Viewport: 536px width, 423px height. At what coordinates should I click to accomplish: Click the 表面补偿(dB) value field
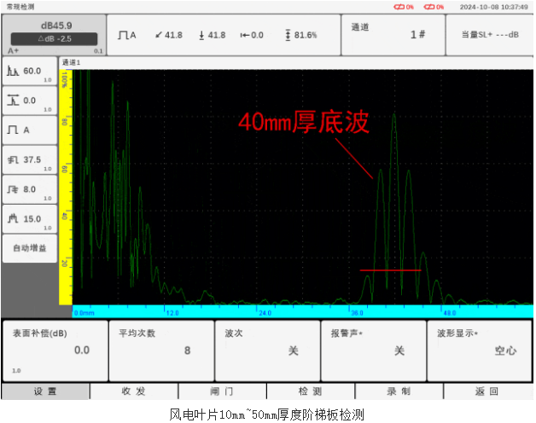(54, 350)
